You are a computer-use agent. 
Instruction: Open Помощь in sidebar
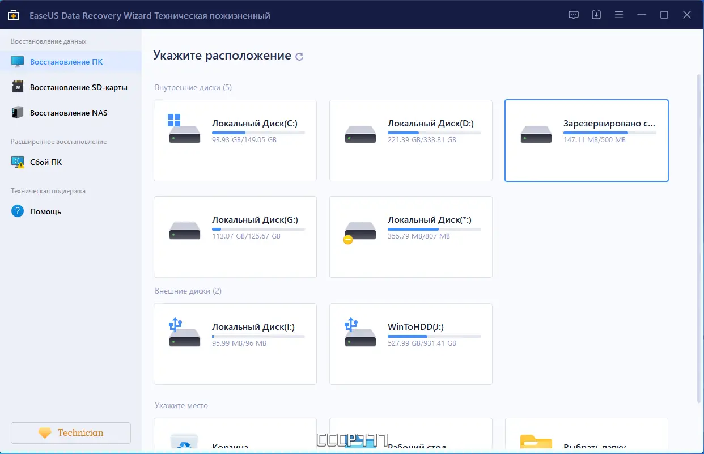point(71,211)
